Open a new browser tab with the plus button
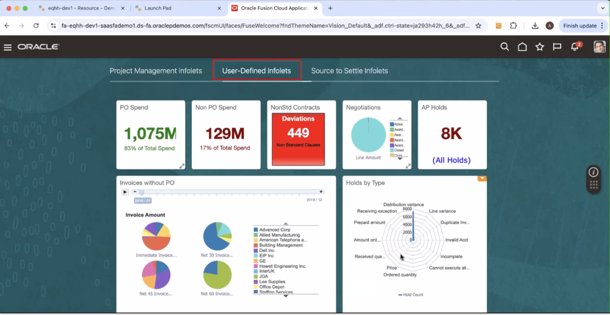The image size is (610, 315). coord(330,8)
